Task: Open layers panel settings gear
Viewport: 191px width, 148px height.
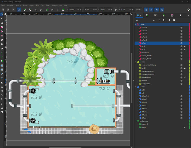Action: 169,20
